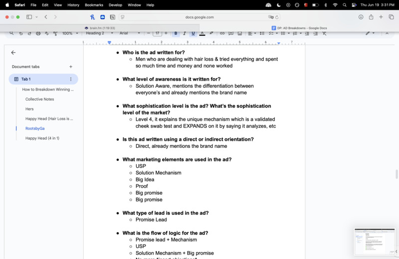Click the screenshot preview thumbnail
399x259 pixels.
point(375,242)
